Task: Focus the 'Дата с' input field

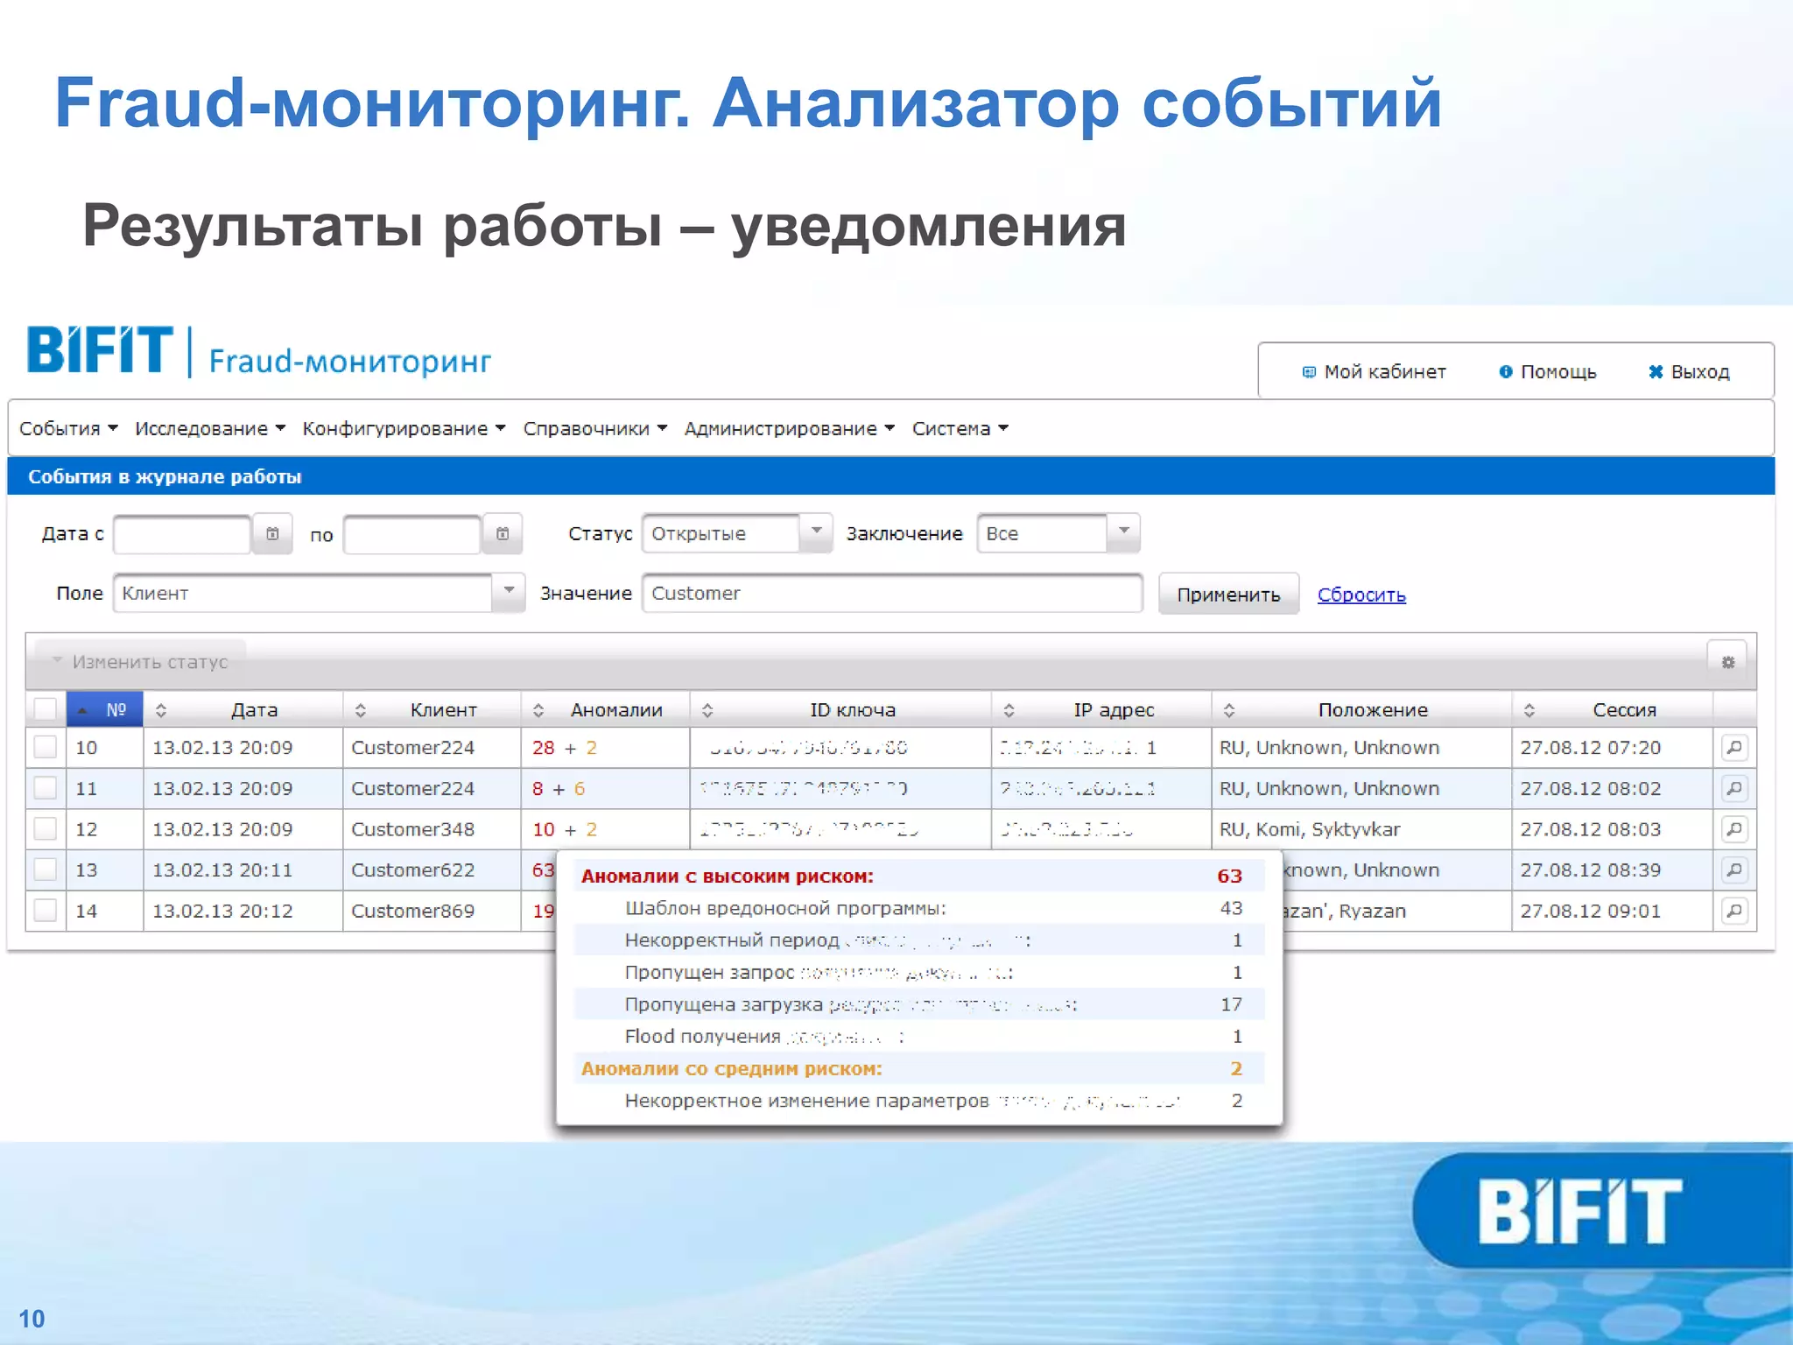Action: (x=183, y=534)
